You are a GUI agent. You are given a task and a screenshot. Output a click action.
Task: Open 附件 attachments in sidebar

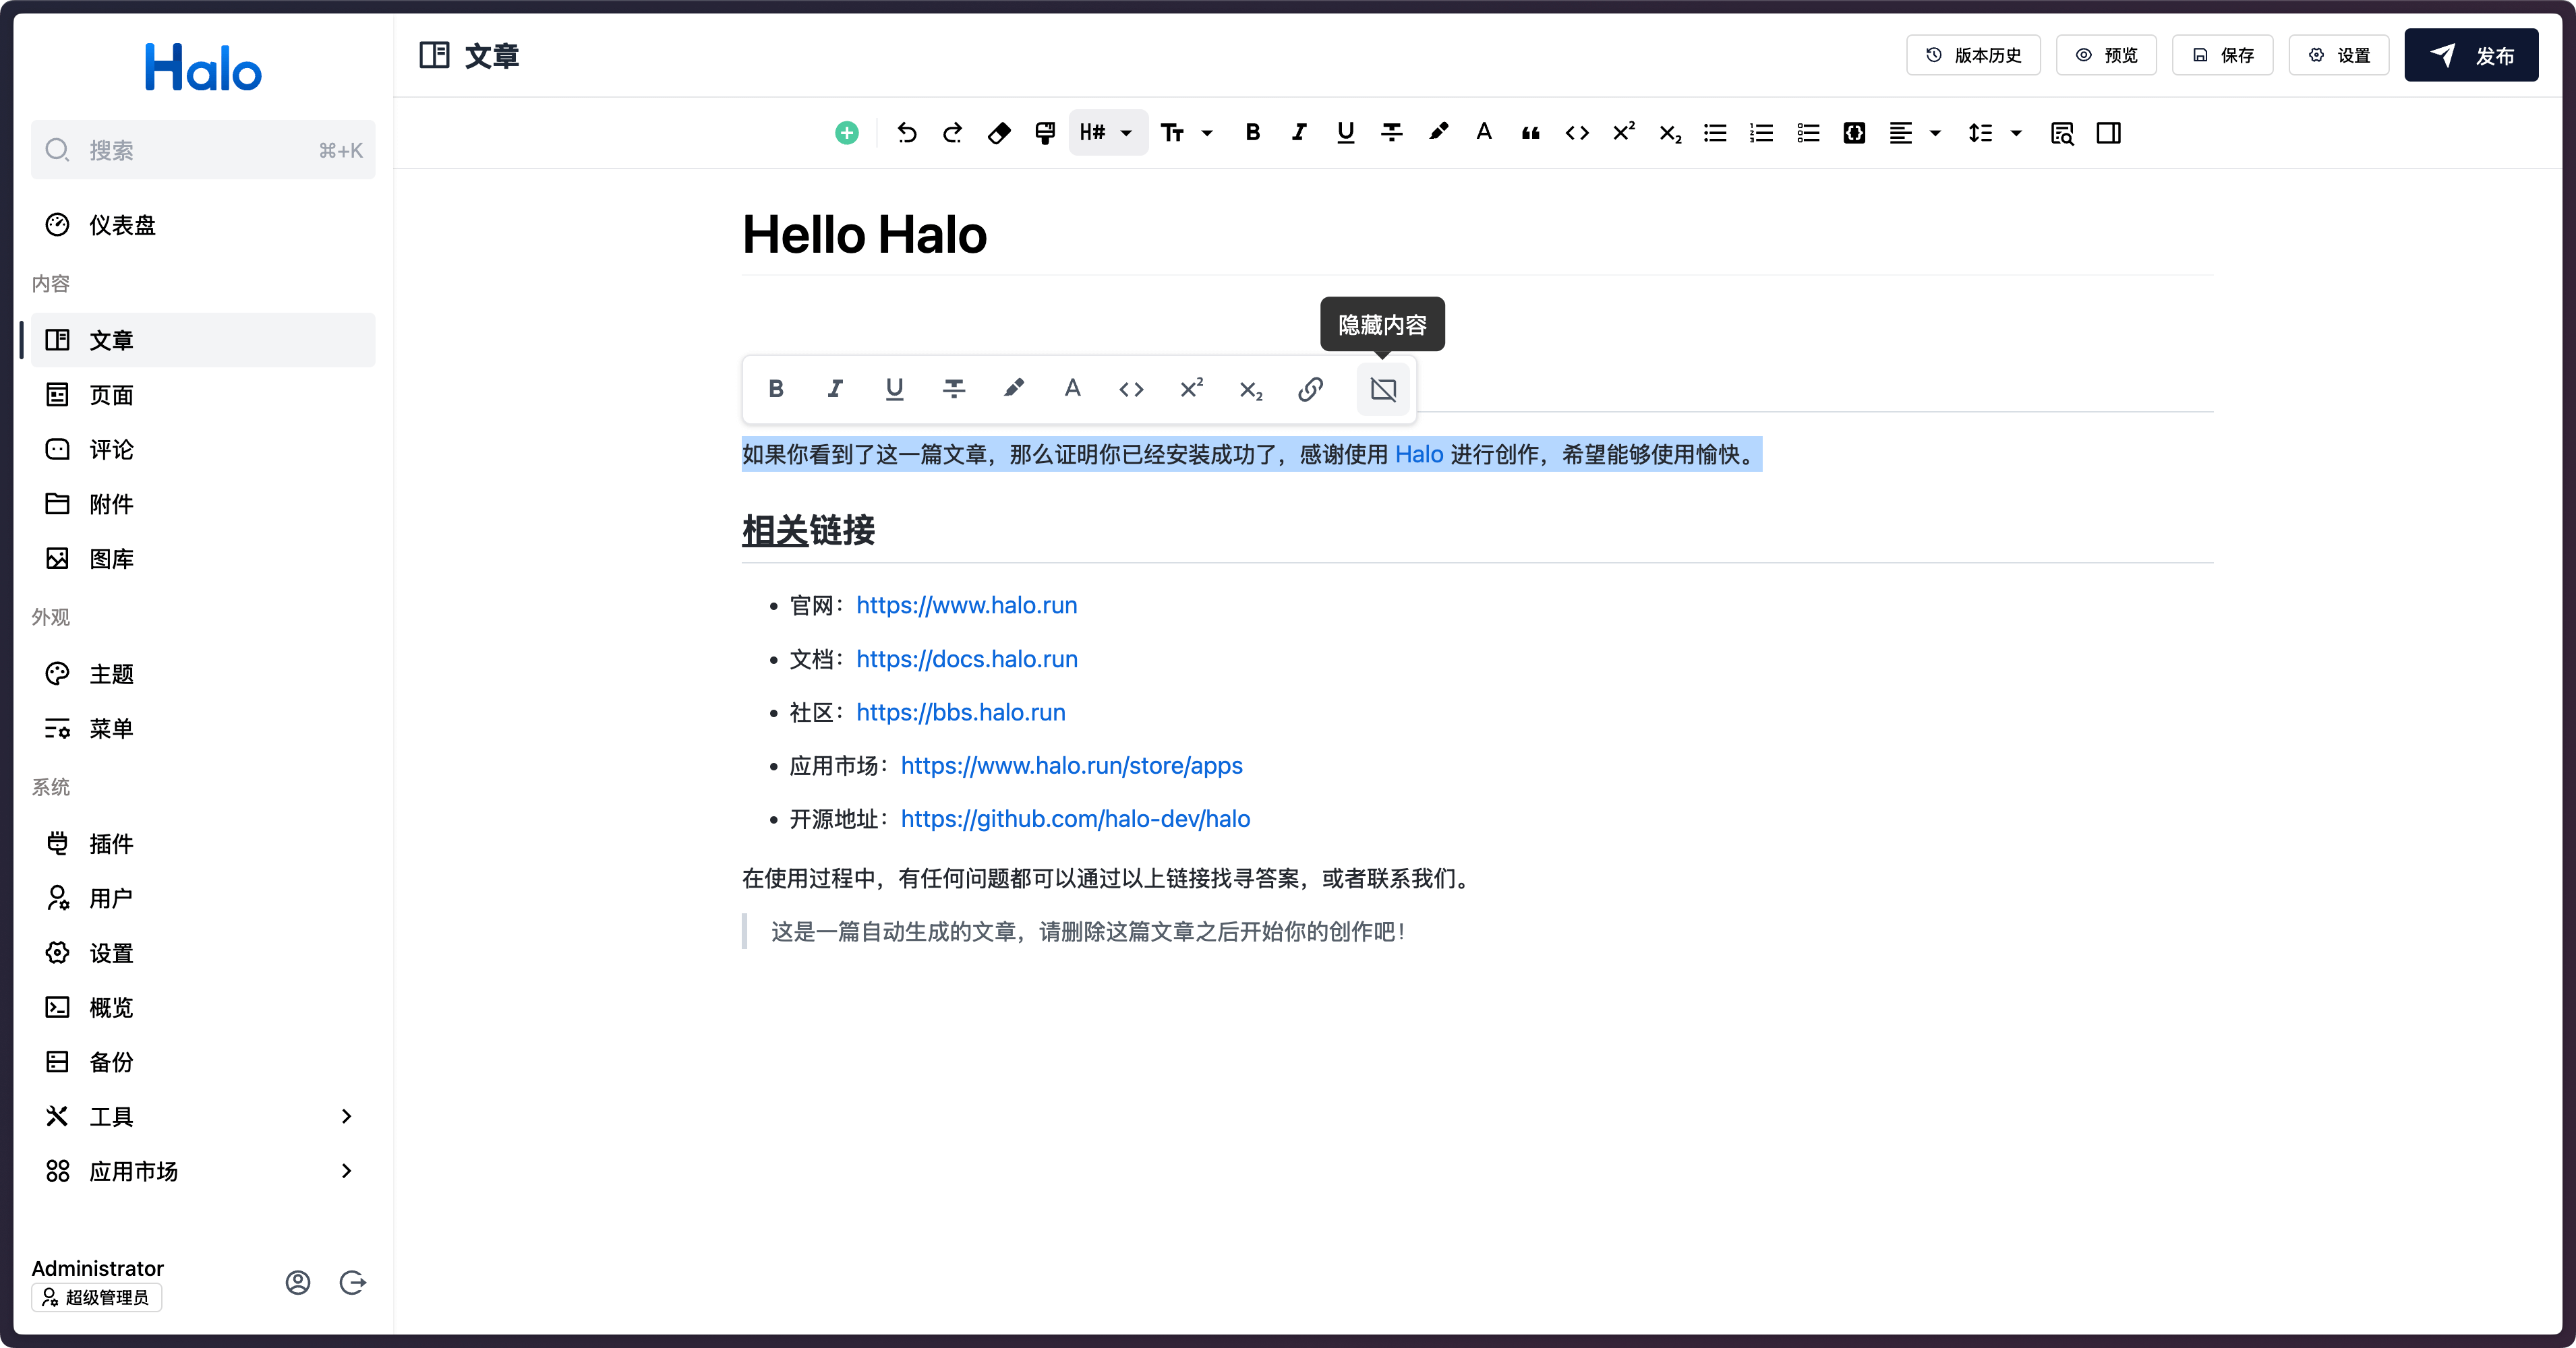point(203,503)
